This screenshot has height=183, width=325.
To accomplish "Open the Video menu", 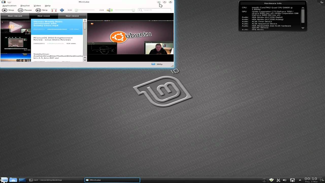I will click(x=37, y=6).
